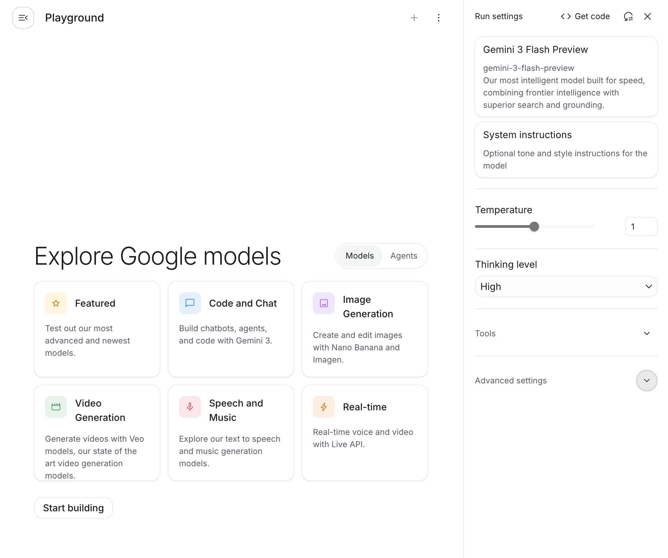The height and width of the screenshot is (558, 668).
Task: Open the three-dot more options menu
Action: [x=439, y=18]
